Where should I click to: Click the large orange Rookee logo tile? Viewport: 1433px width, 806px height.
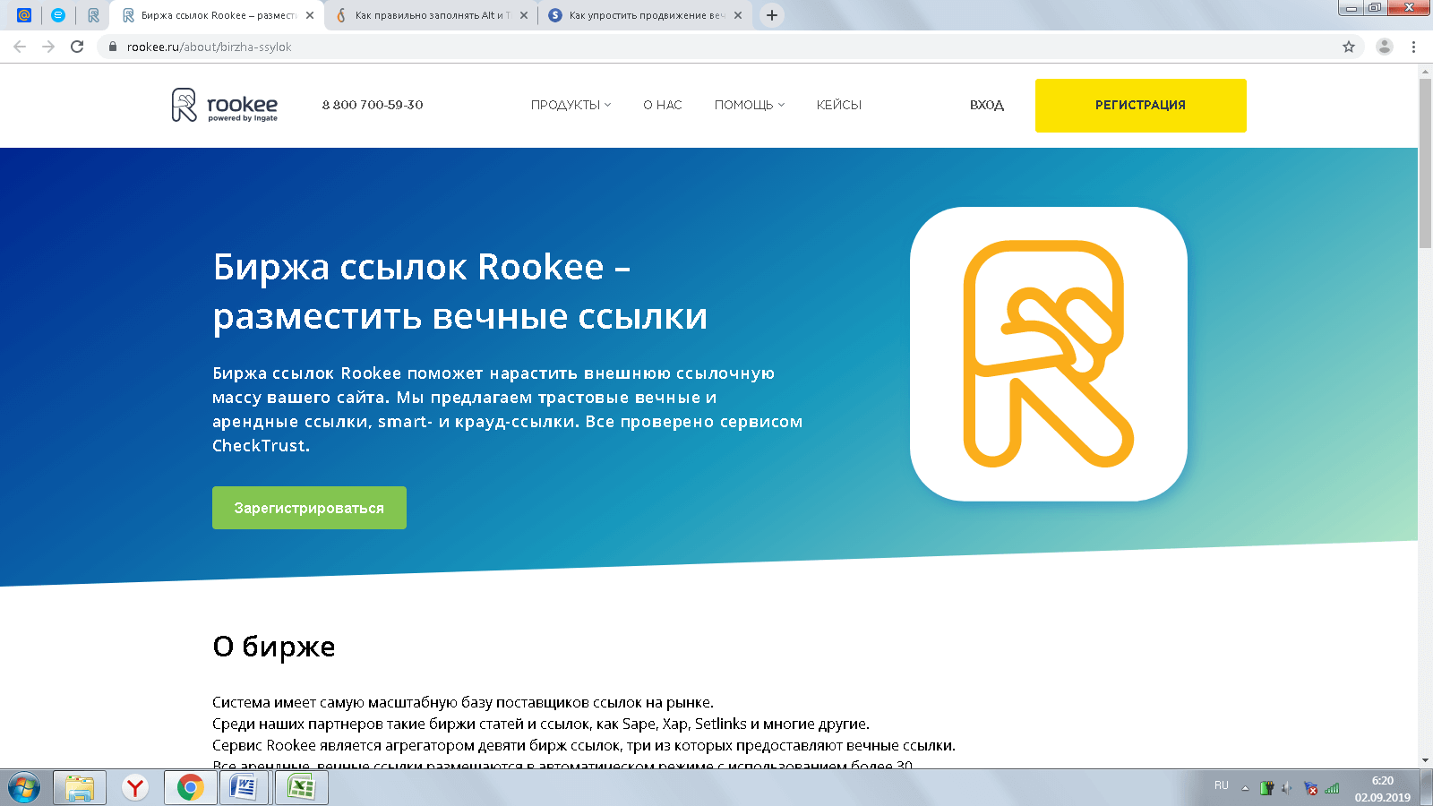(x=1048, y=354)
